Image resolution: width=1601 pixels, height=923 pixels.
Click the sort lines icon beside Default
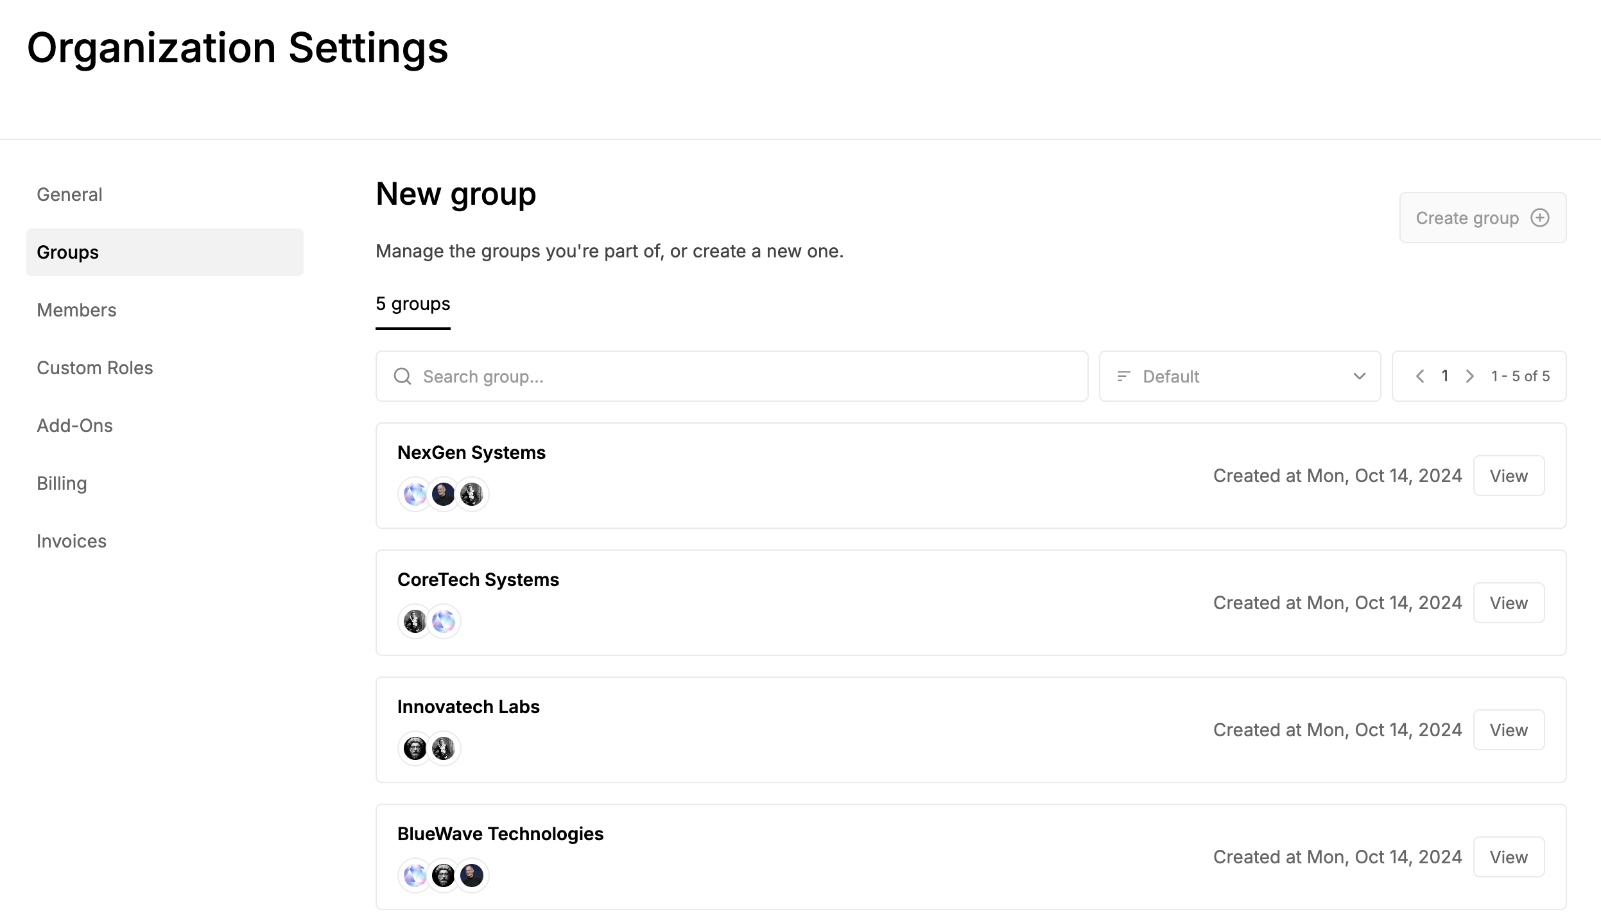[x=1123, y=376]
